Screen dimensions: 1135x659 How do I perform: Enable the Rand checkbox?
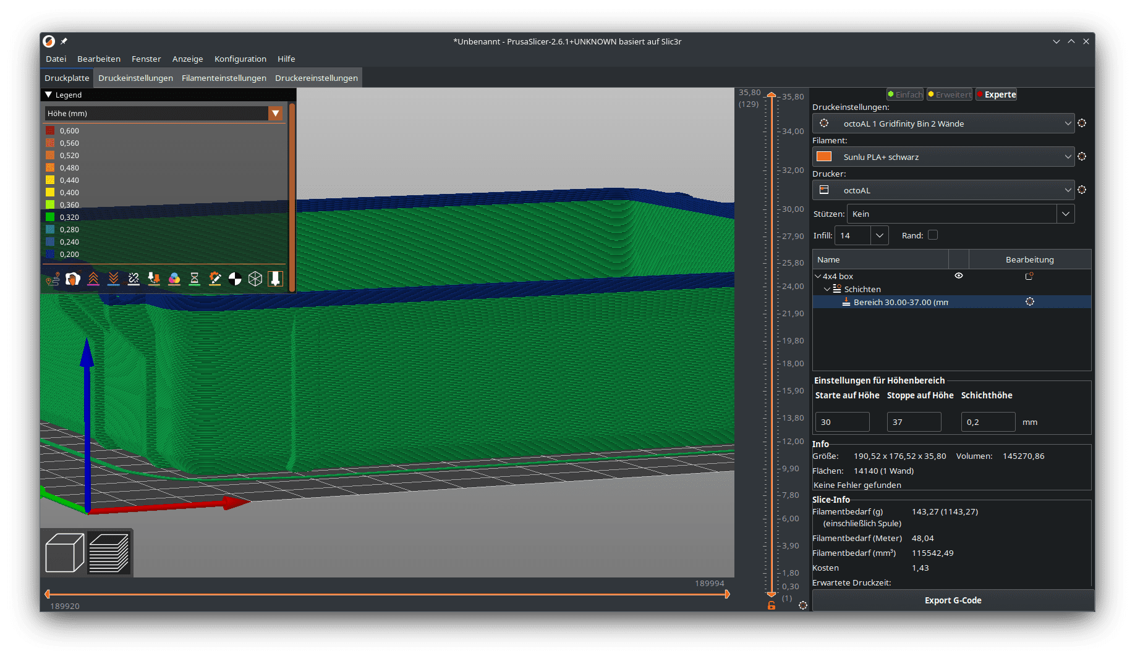[933, 235]
